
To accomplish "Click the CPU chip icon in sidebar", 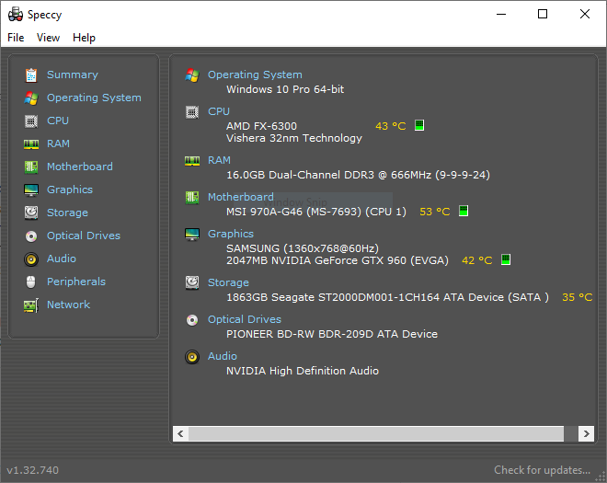I will click(x=31, y=121).
